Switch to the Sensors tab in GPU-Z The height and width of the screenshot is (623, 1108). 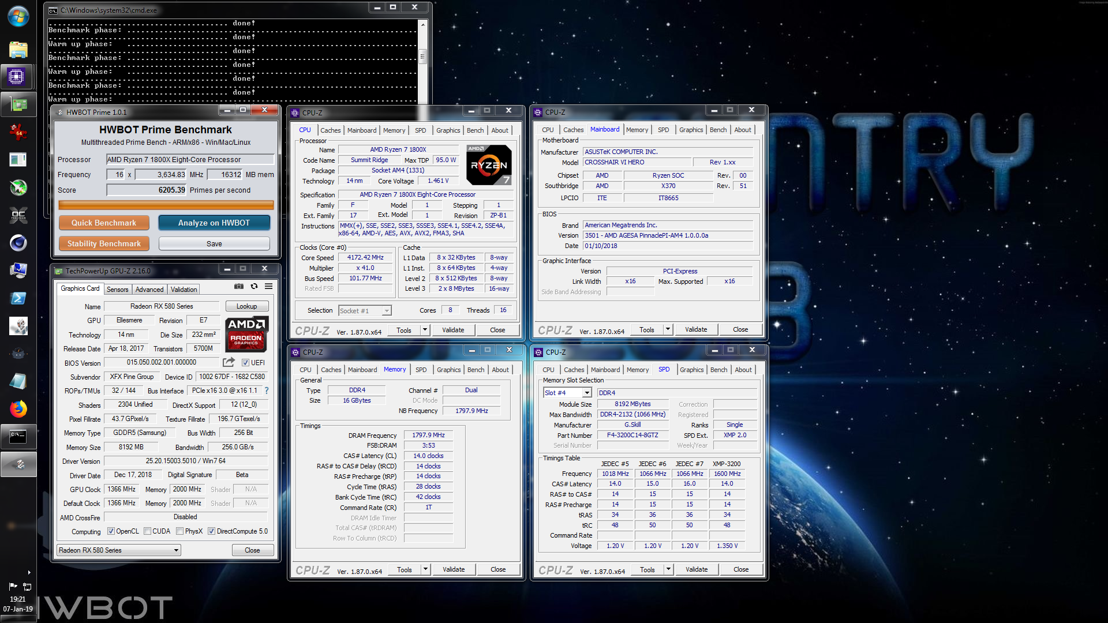117,290
